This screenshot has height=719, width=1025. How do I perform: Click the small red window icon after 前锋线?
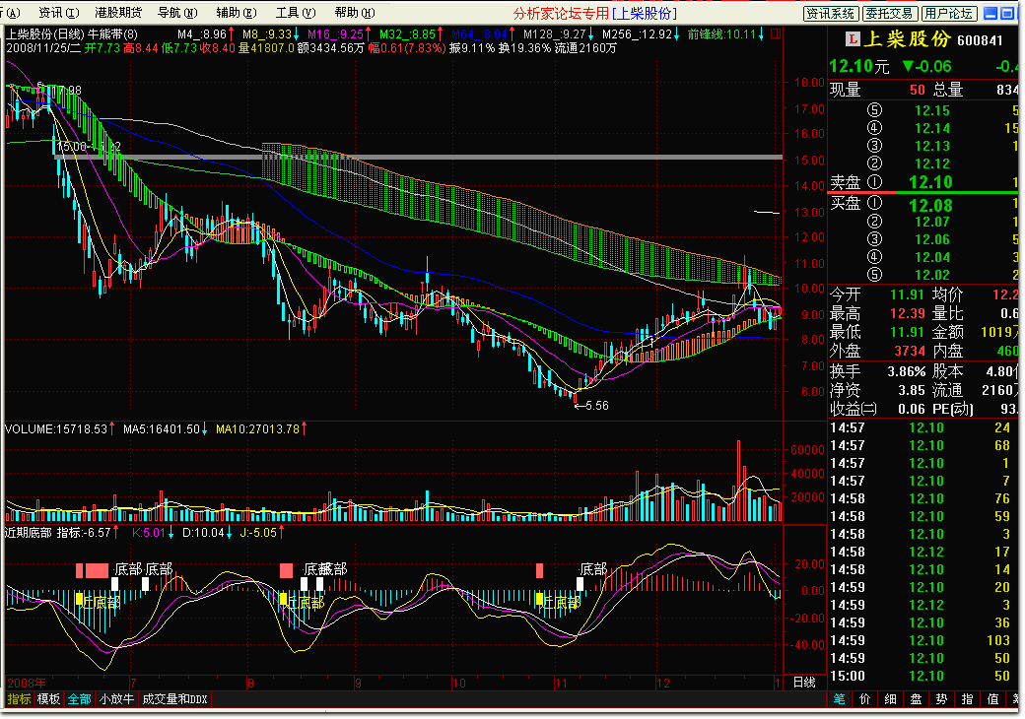(x=776, y=33)
